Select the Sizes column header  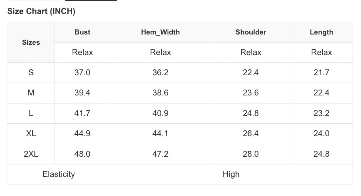[31, 43]
